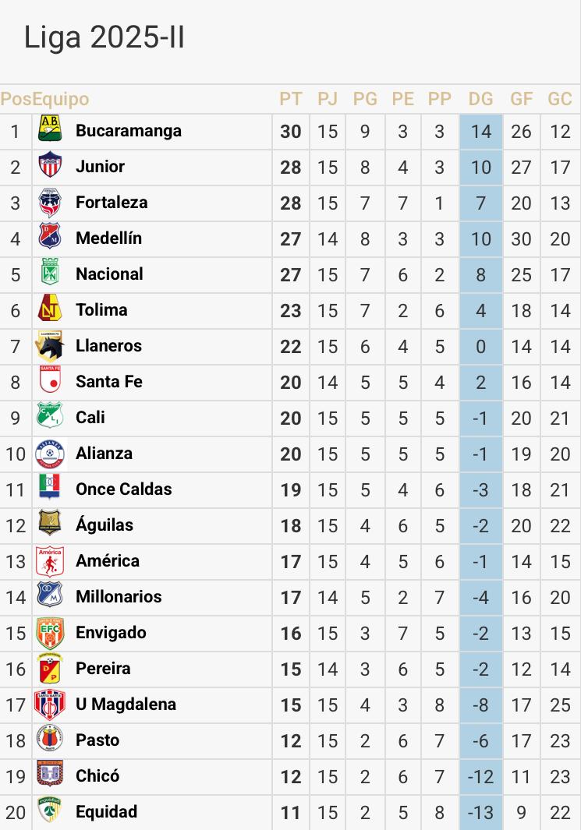Click the Nacional team crest icon

coord(50,273)
